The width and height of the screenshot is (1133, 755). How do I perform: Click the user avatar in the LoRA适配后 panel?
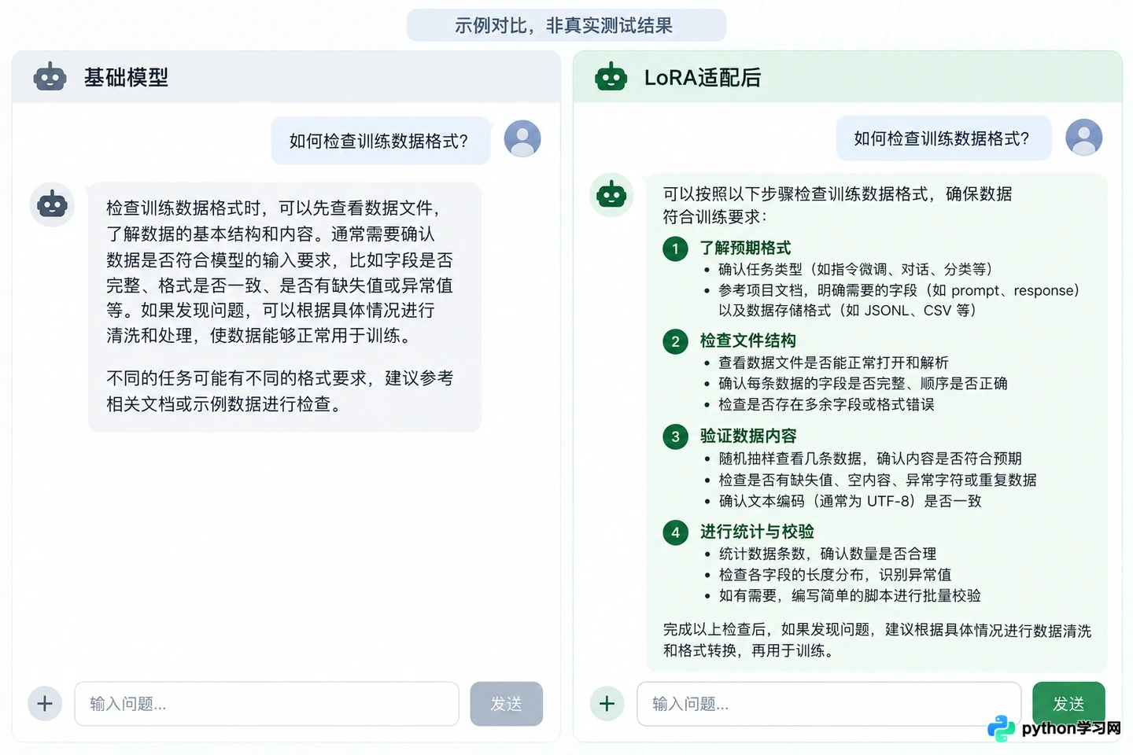pyautogui.click(x=1084, y=137)
